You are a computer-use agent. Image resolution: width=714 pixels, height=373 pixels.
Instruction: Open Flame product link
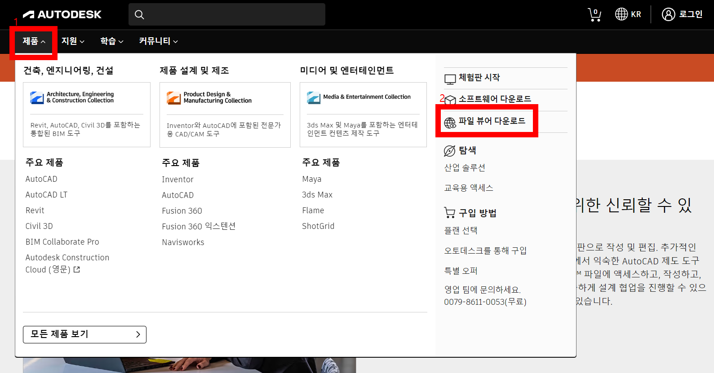pyautogui.click(x=313, y=211)
